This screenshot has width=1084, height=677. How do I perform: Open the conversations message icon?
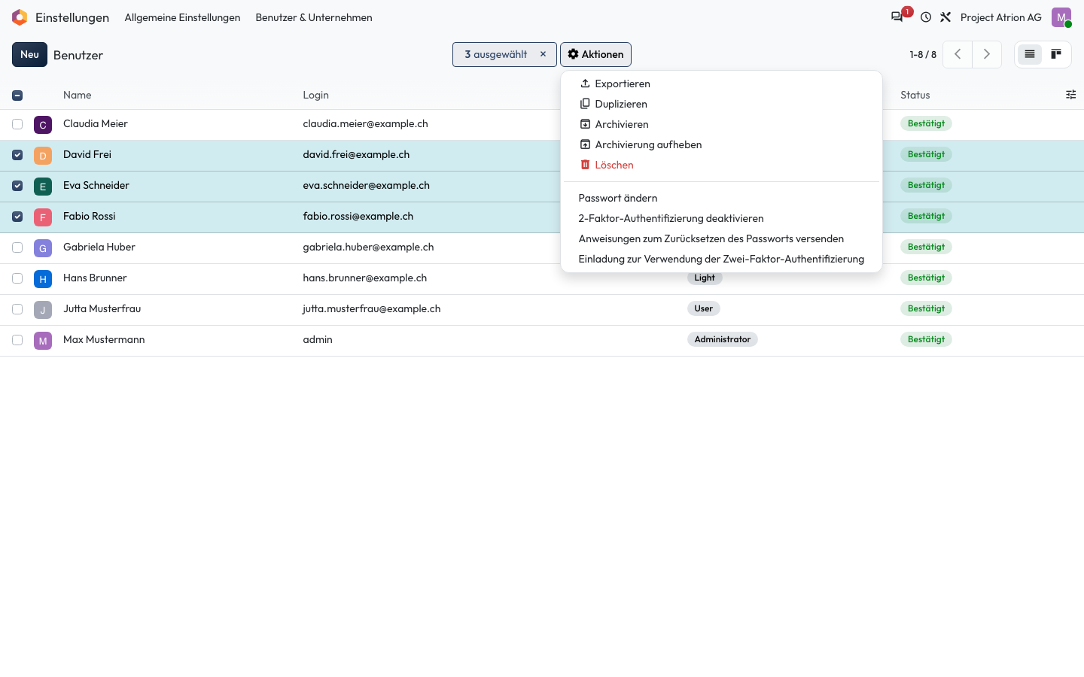click(x=897, y=17)
